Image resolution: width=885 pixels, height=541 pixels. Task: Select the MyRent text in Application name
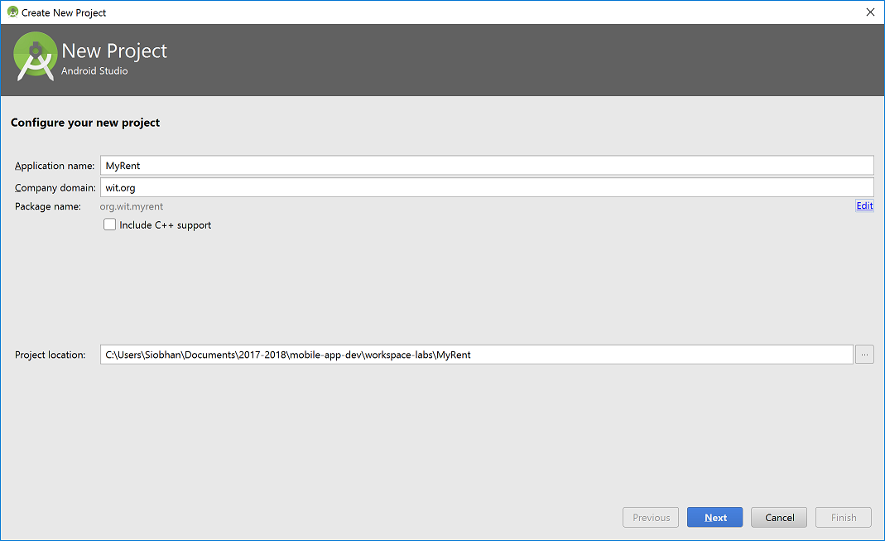coord(123,165)
